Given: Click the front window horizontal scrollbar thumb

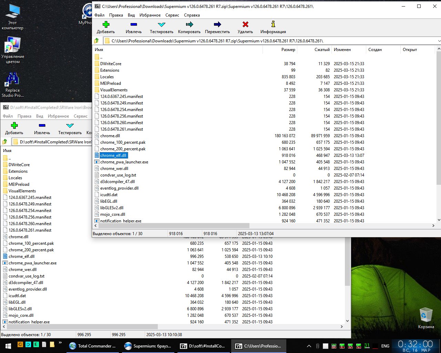Looking at the screenshot, I should [x=174, y=225].
